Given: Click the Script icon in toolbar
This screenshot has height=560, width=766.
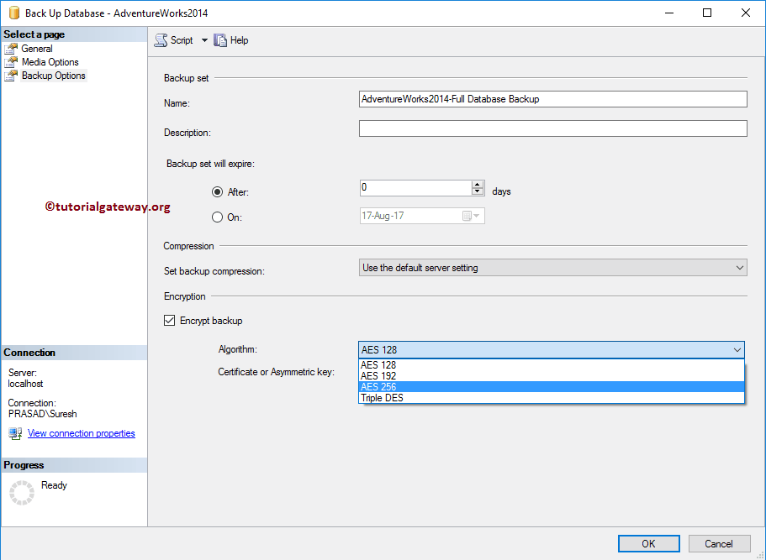Looking at the screenshot, I should [161, 40].
